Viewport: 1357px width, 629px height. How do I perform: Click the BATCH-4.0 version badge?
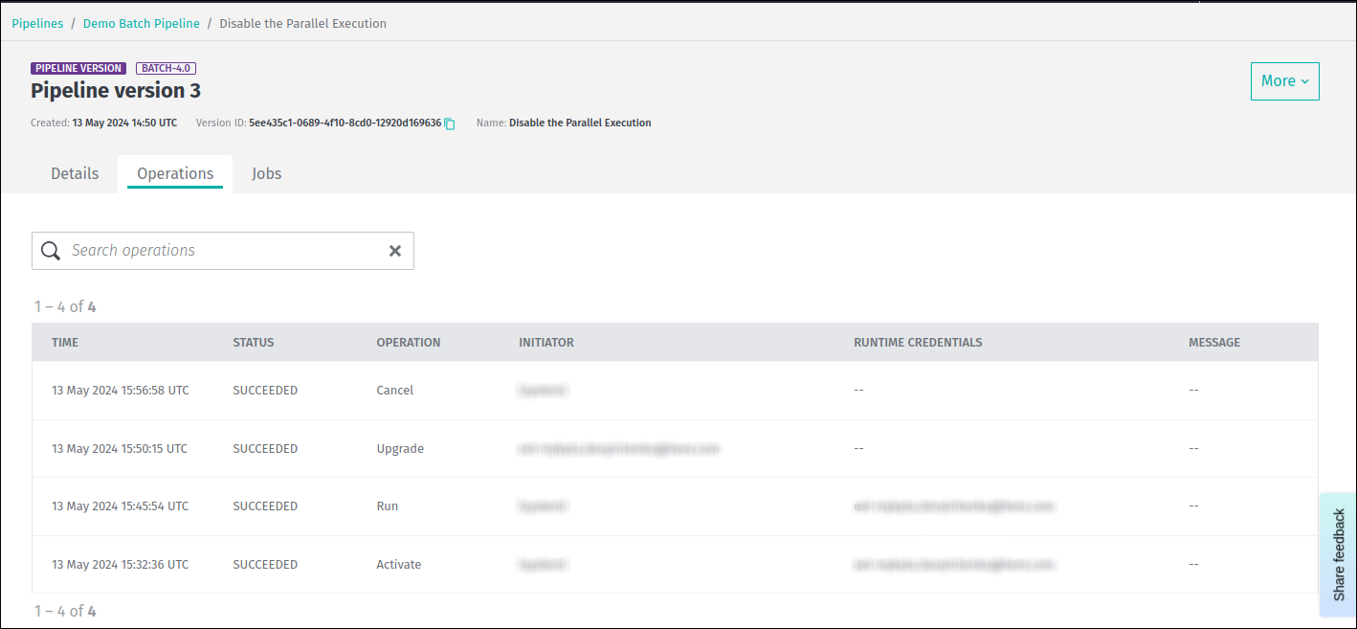pos(166,68)
